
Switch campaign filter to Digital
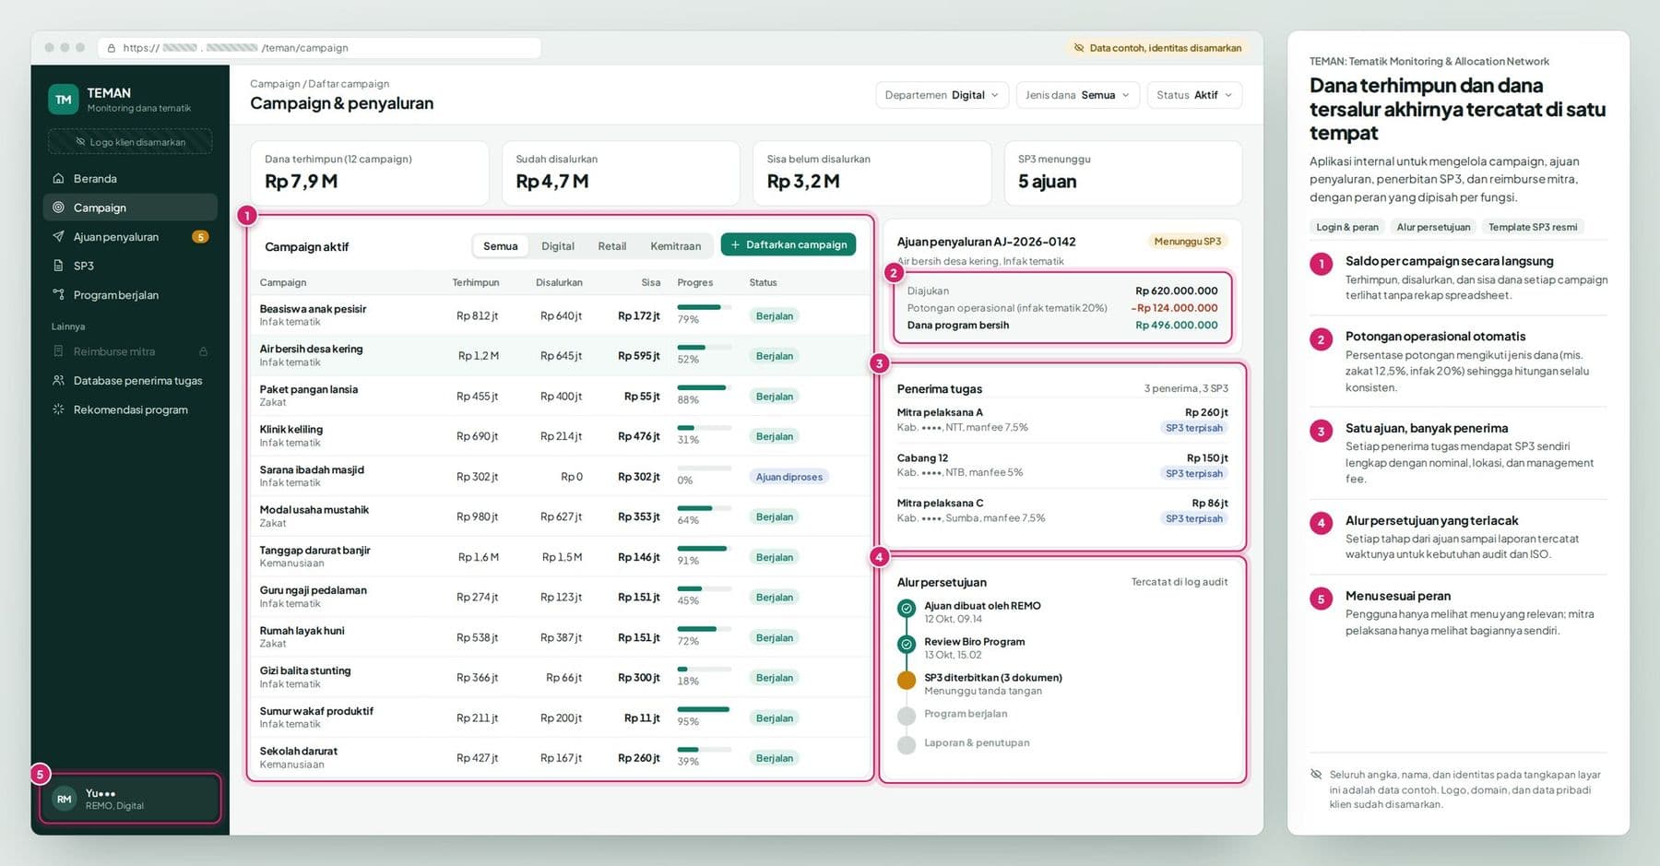tap(557, 246)
